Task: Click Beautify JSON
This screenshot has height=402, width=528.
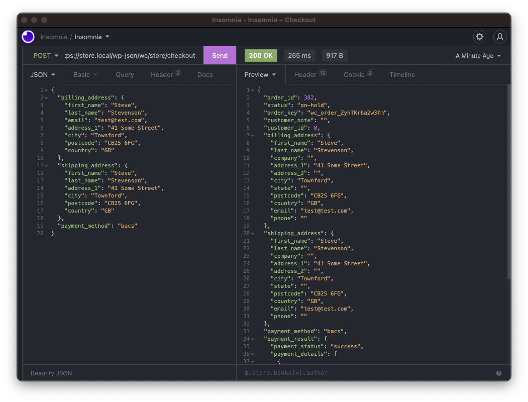Action: (51, 373)
